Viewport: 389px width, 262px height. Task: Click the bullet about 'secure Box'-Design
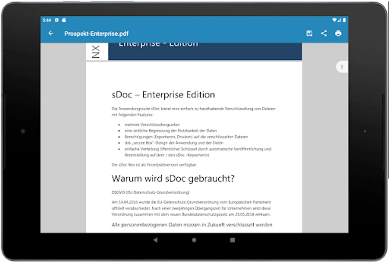174,143
